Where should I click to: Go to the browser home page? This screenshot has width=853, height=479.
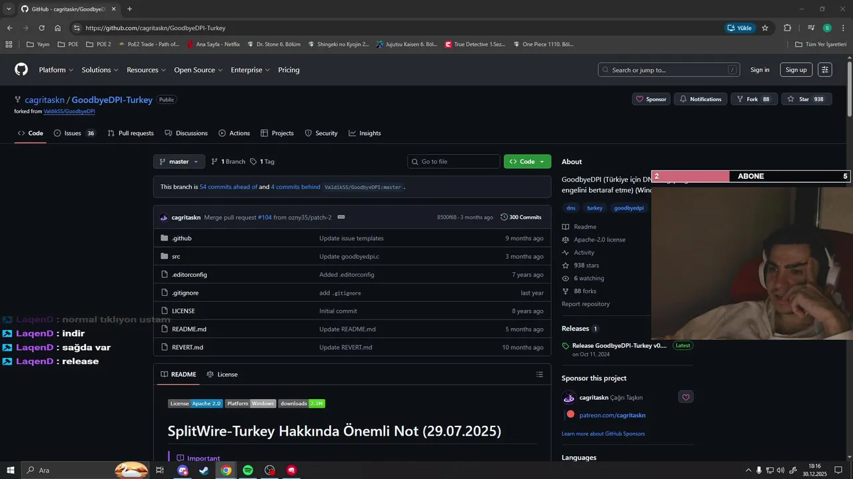pos(57,28)
